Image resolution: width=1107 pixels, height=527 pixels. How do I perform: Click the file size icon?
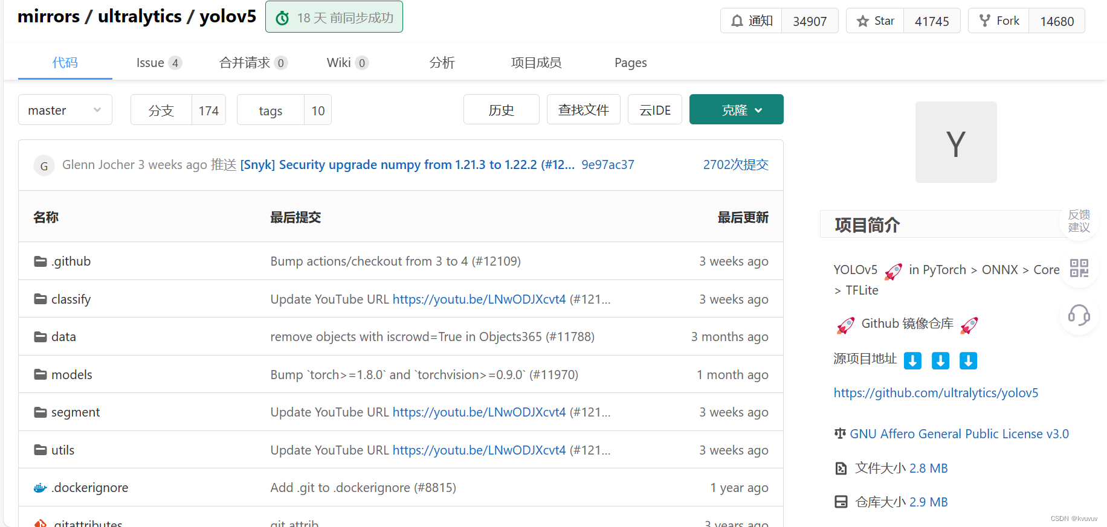pyautogui.click(x=841, y=468)
